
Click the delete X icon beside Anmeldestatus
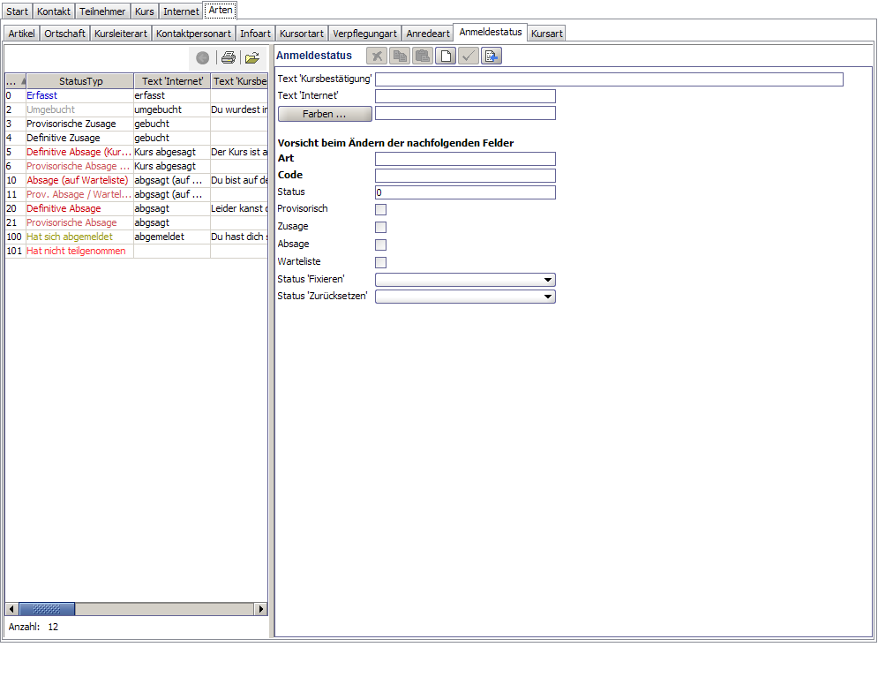click(377, 56)
